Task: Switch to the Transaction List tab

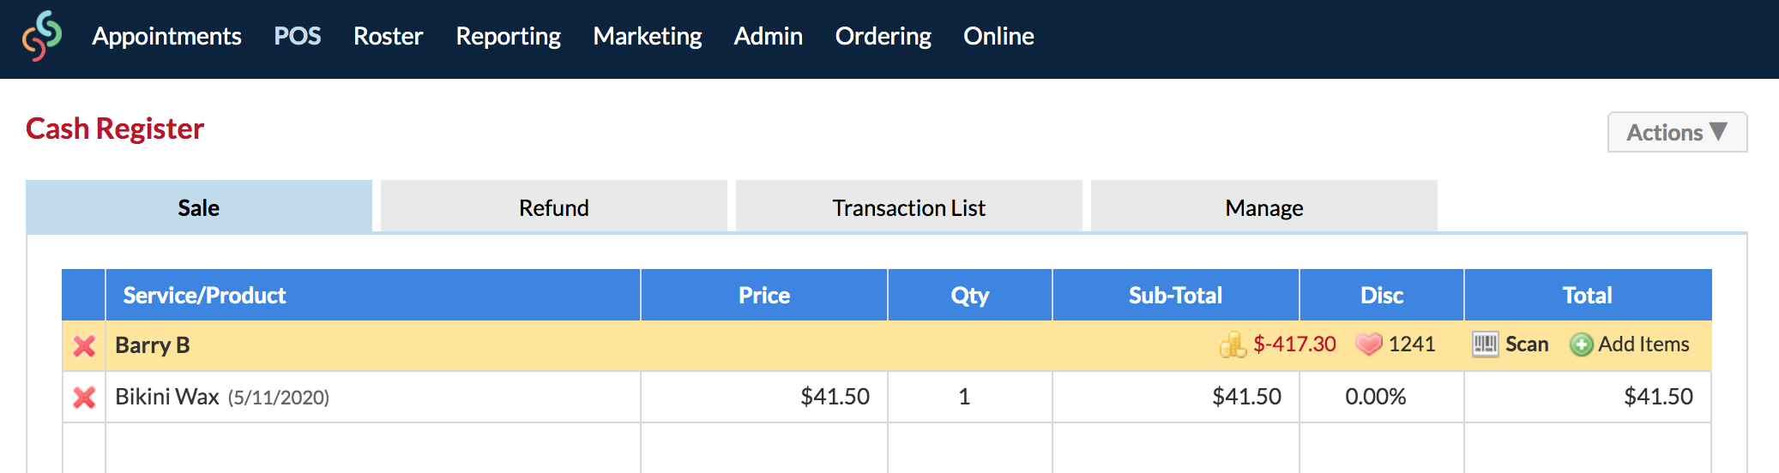Action: click(x=909, y=207)
